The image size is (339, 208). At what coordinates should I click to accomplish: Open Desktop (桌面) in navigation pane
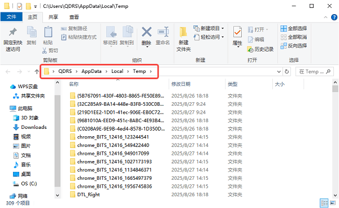pyautogui.click(x=22, y=174)
